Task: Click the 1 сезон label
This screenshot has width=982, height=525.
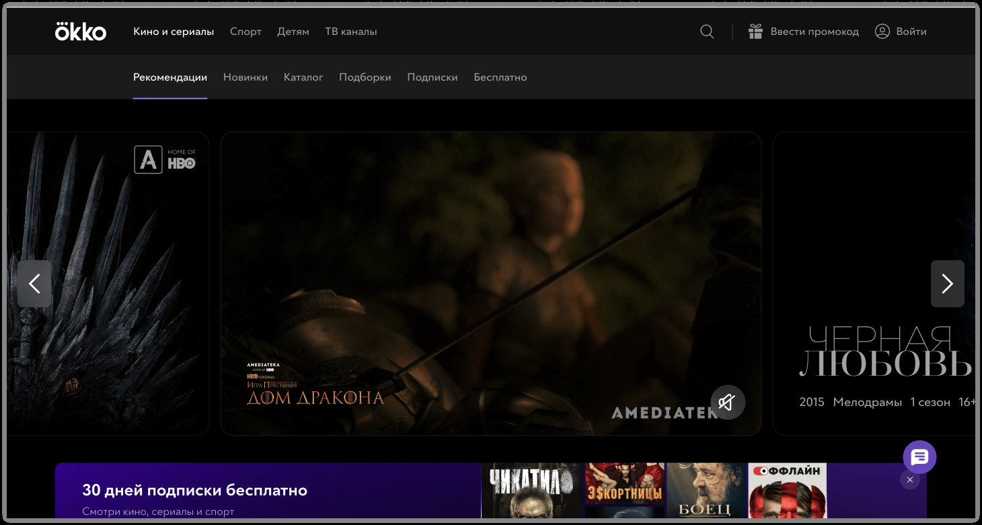Action: pos(930,402)
